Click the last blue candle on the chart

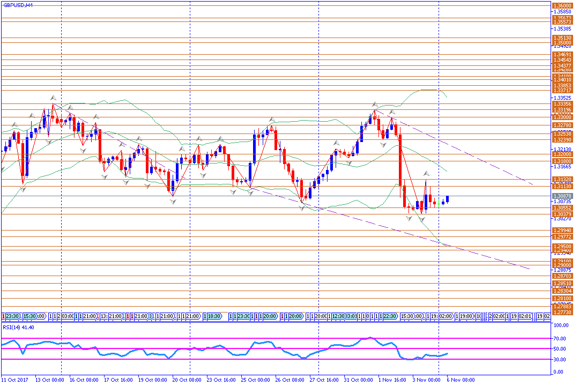[448, 199]
